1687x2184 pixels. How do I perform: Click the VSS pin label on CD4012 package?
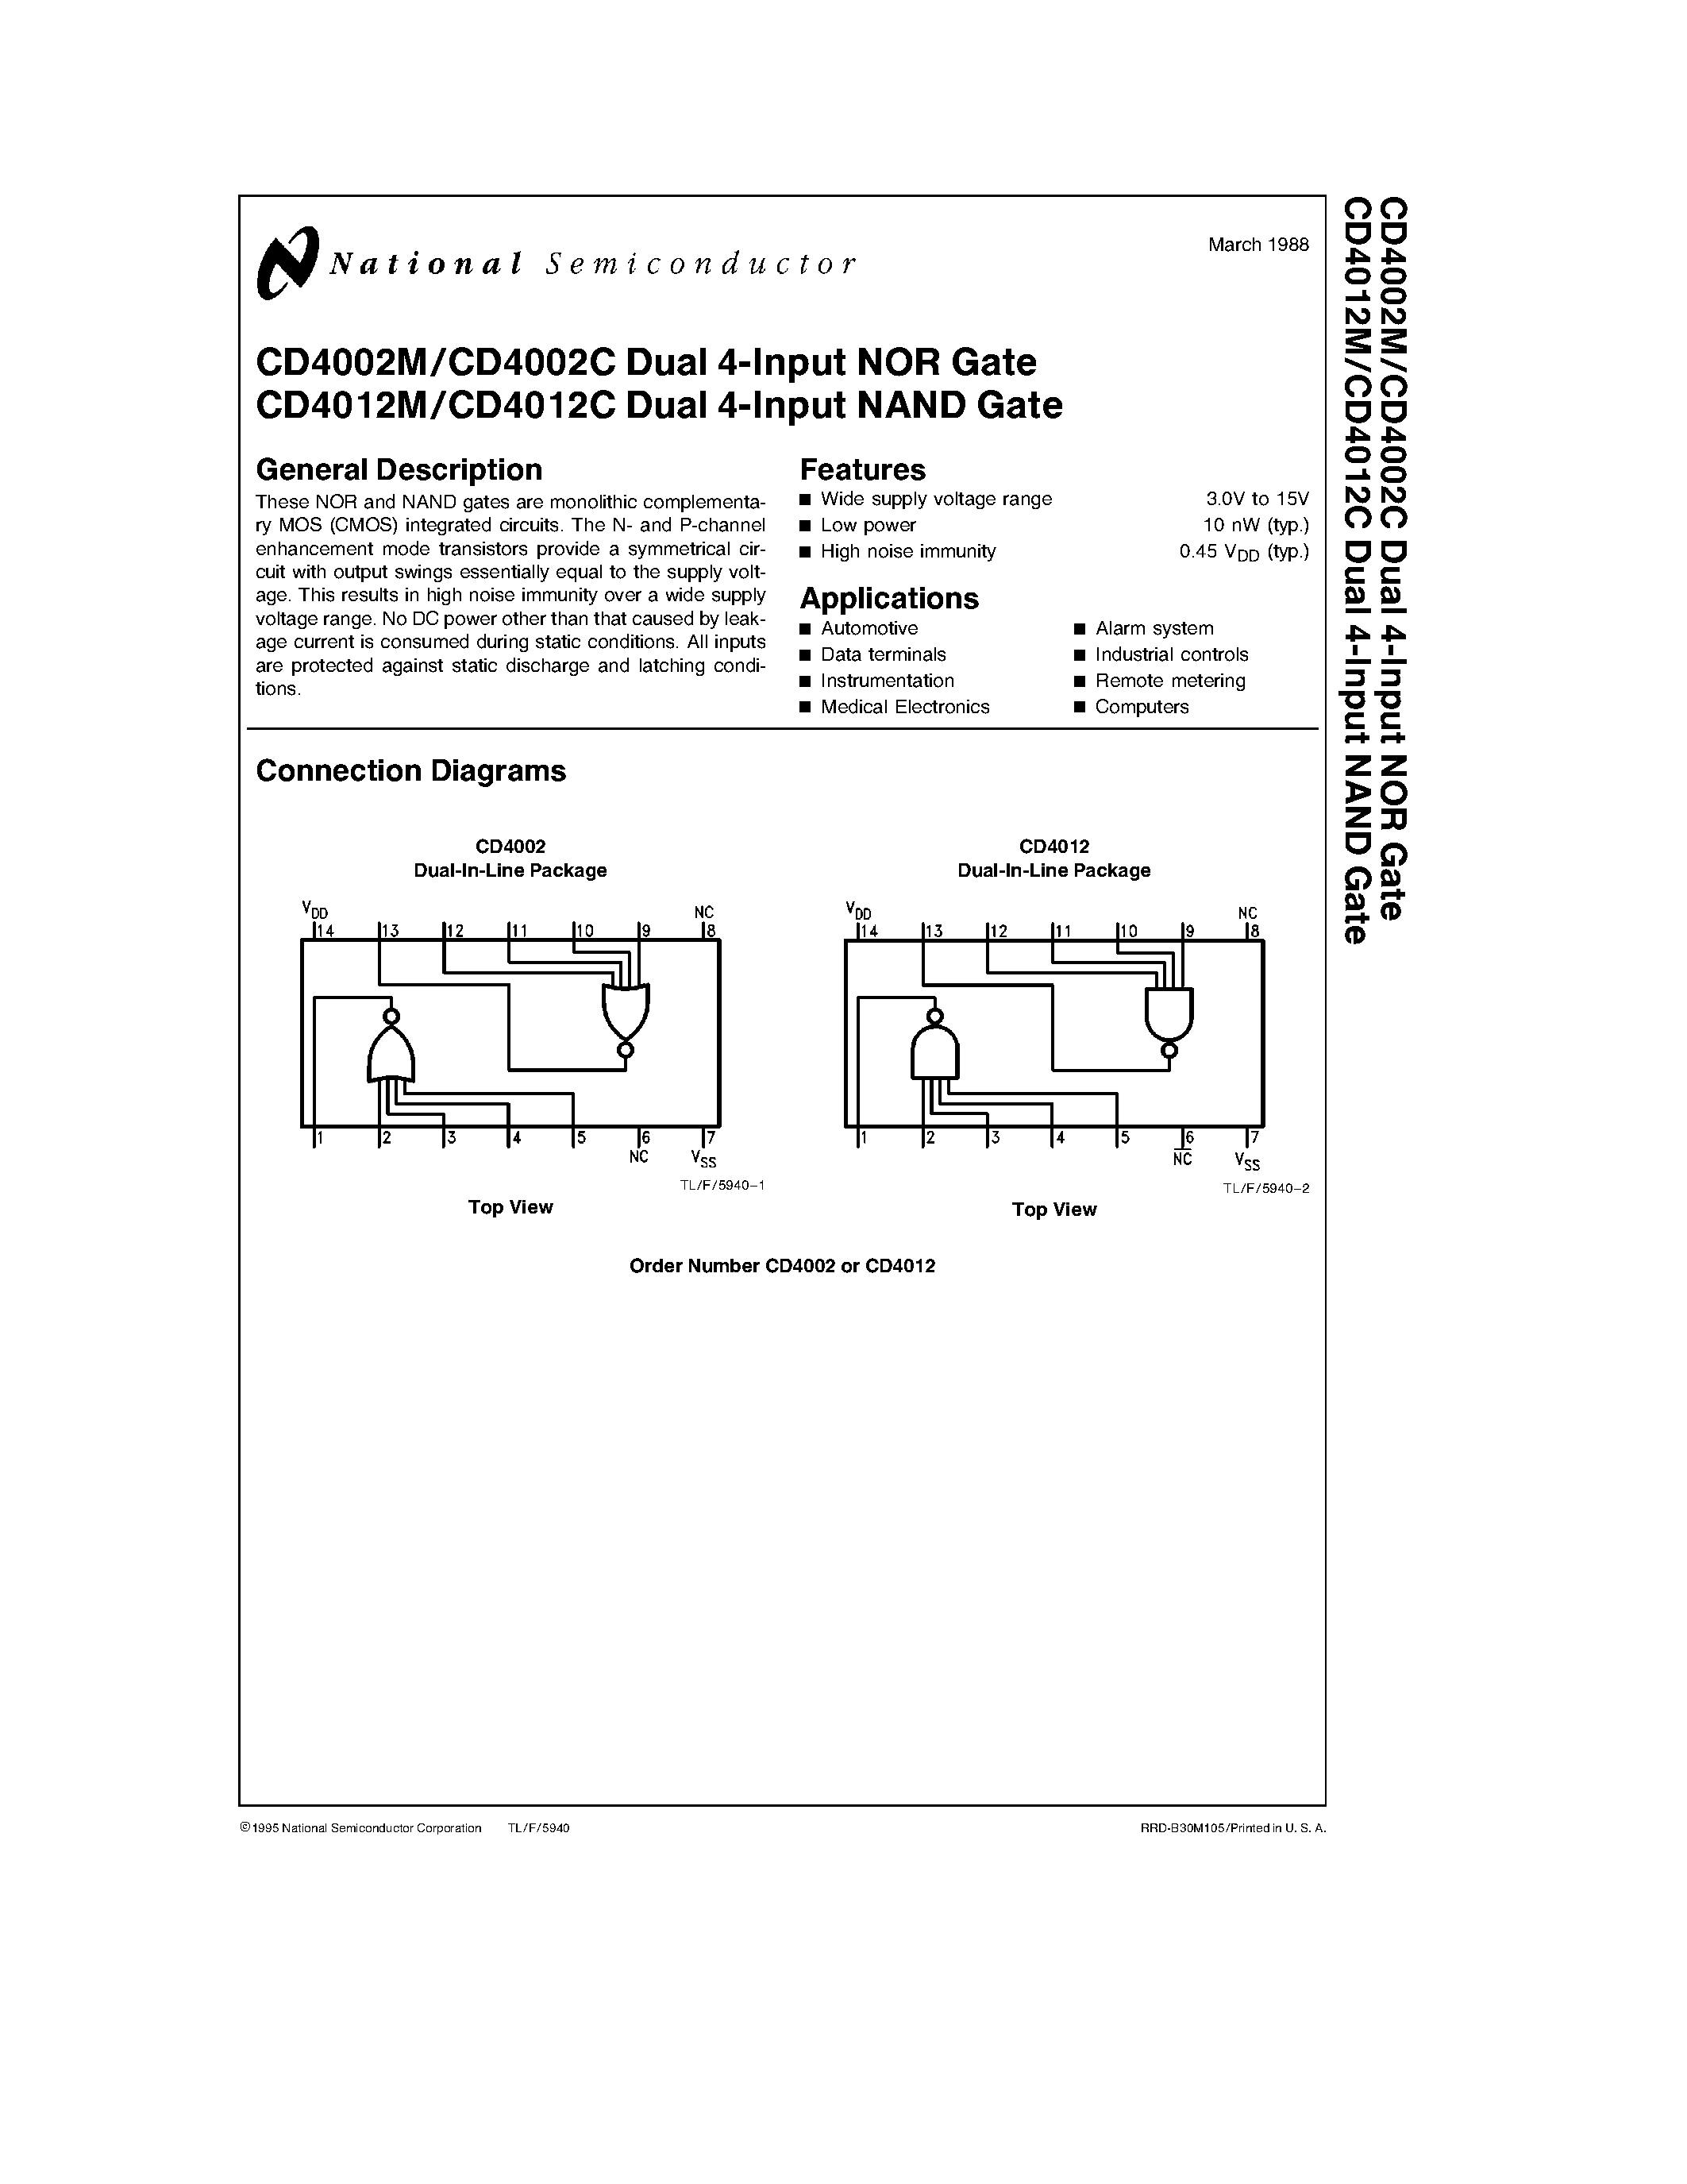[x=1247, y=1168]
